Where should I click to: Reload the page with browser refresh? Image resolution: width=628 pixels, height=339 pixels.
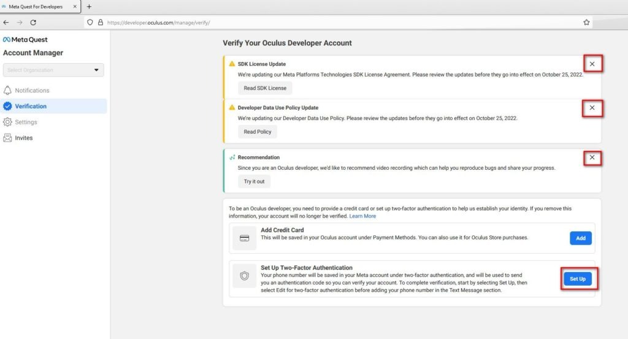(x=33, y=22)
